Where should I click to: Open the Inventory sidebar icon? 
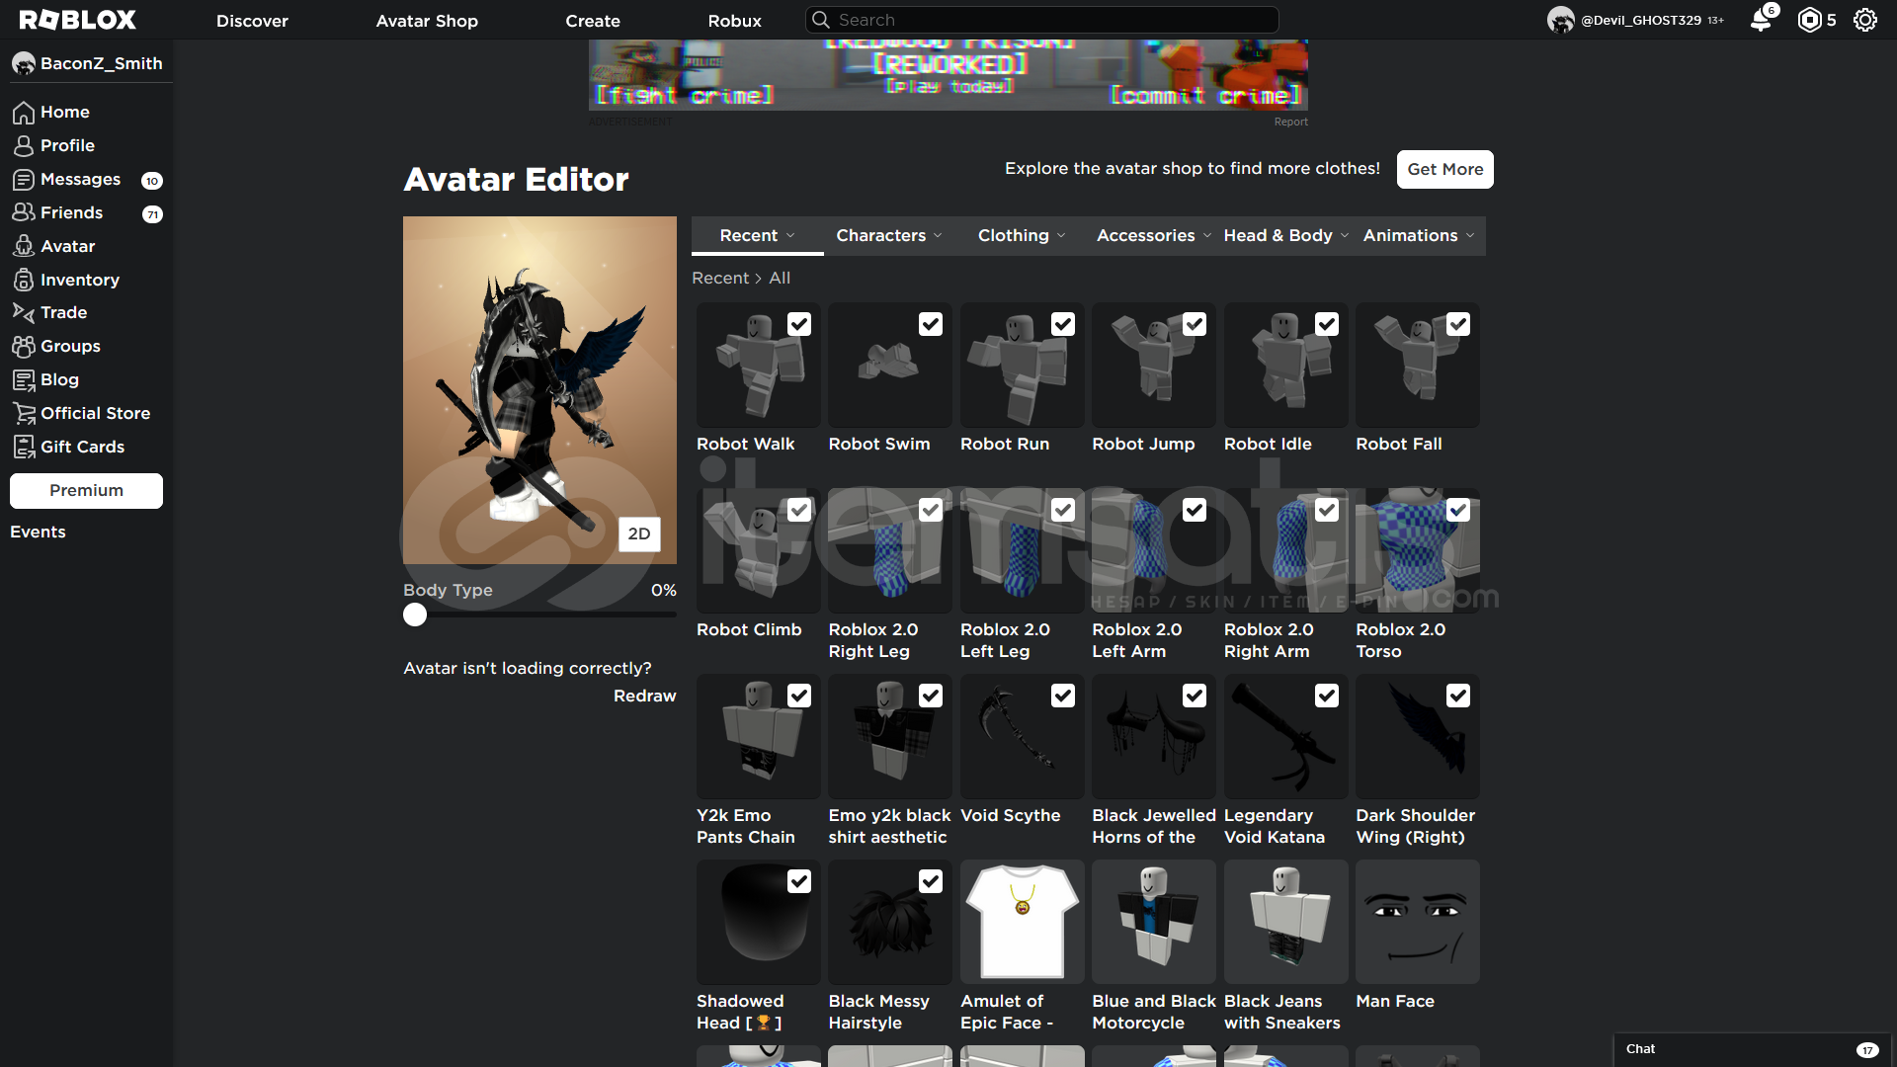tap(24, 280)
